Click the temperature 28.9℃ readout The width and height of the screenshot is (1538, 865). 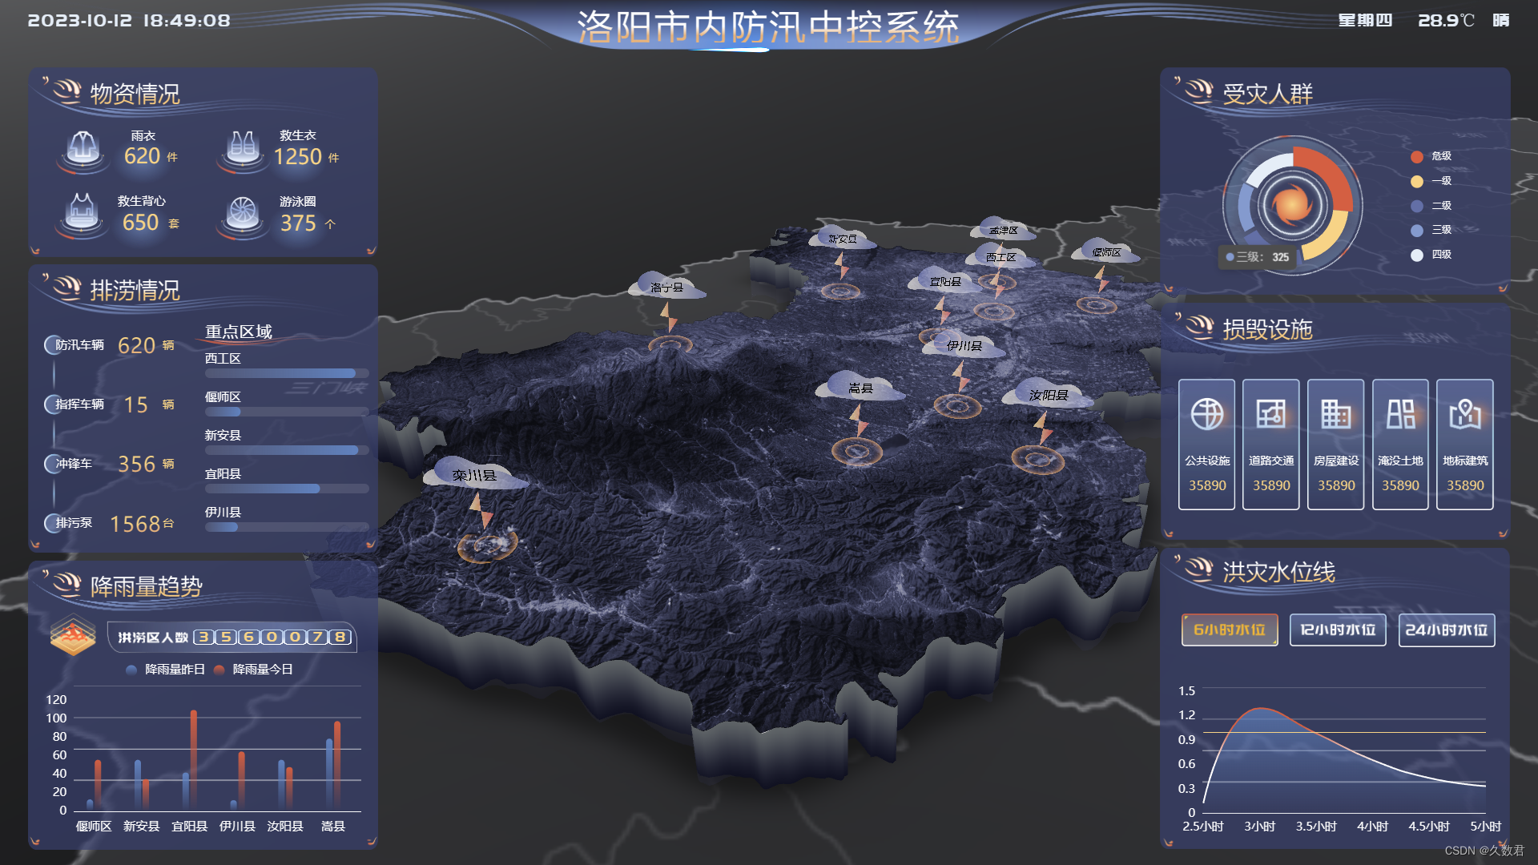pos(1446,21)
